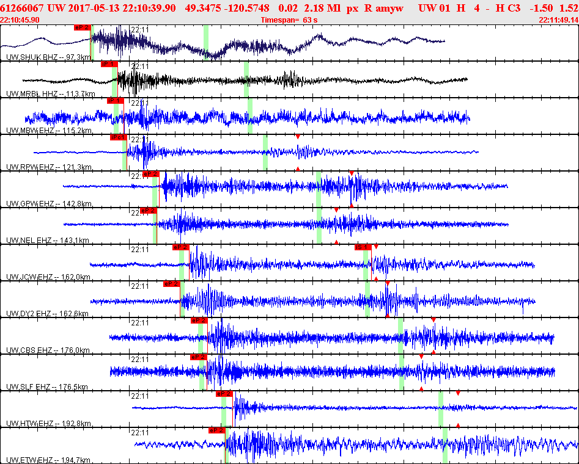
Task: Click the -120.5748 longitude value in header
Action: (247, 8)
